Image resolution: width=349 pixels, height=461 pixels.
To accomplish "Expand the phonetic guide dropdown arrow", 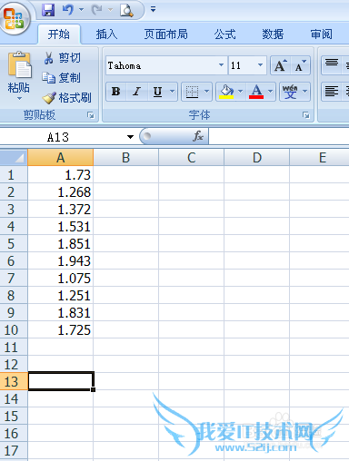I will [305, 92].
